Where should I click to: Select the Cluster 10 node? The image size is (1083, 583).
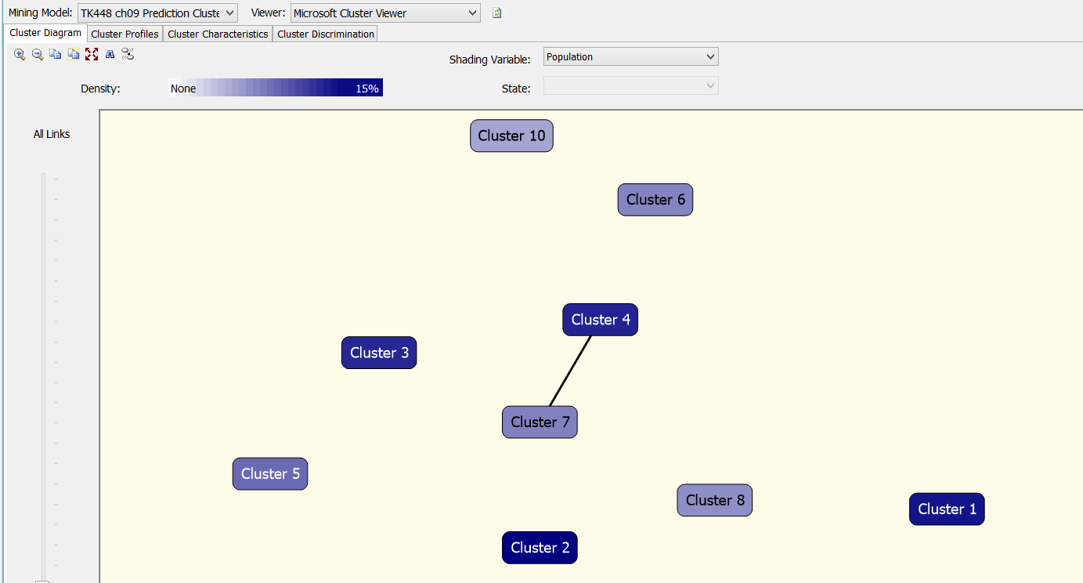tap(511, 135)
